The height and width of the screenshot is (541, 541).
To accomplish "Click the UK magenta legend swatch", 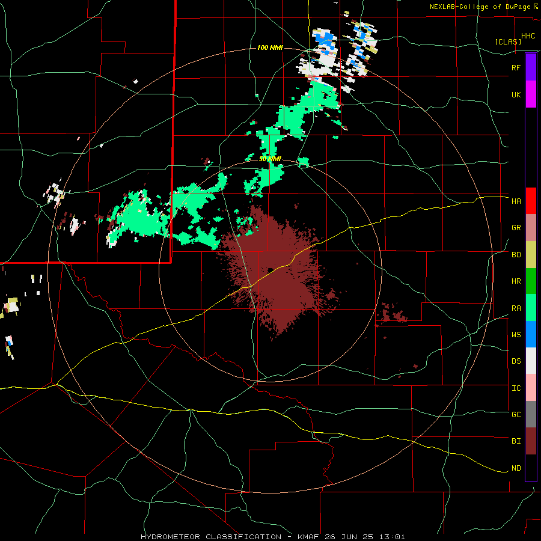I will pyautogui.click(x=531, y=94).
